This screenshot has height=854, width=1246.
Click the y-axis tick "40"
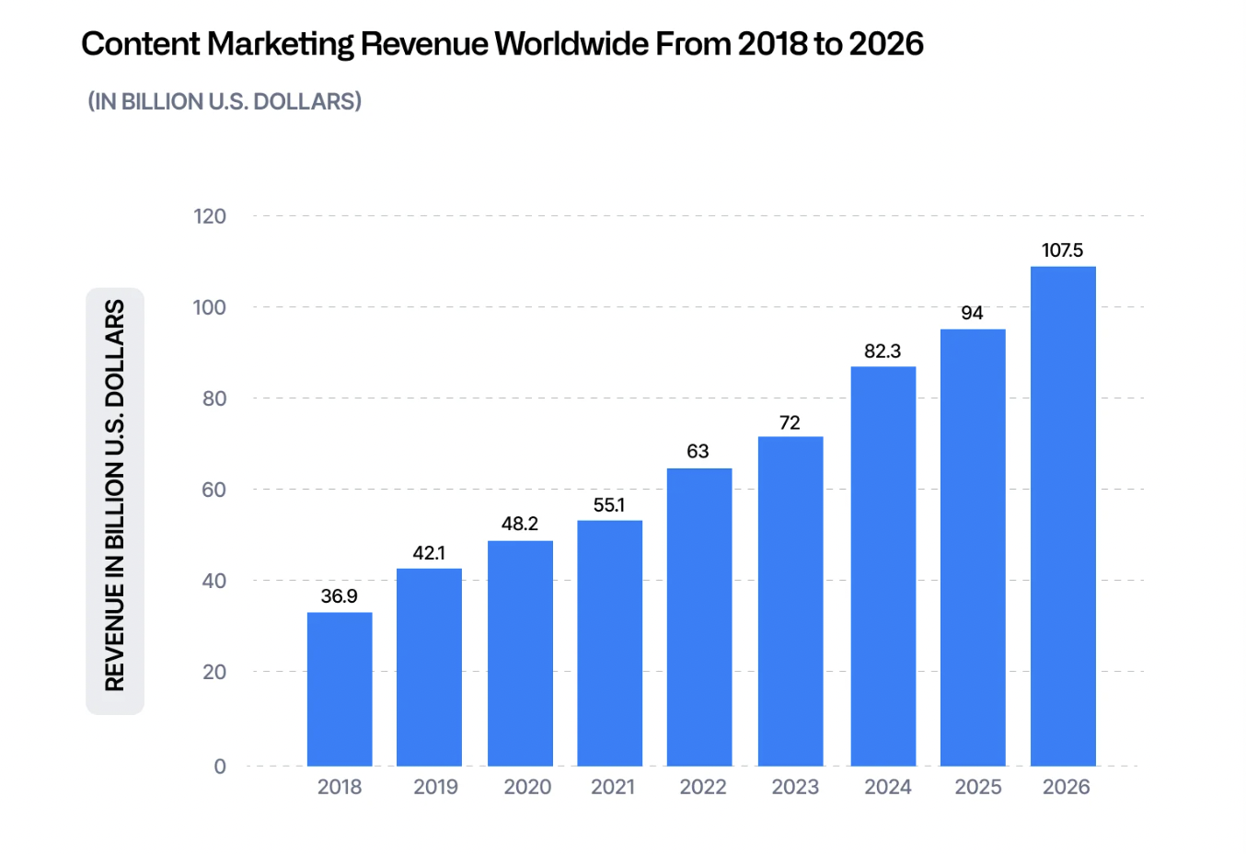pos(214,581)
